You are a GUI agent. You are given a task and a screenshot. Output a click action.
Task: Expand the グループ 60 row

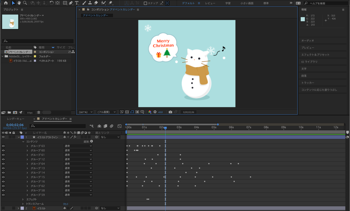tap(27, 150)
